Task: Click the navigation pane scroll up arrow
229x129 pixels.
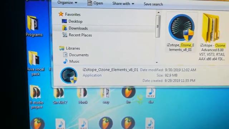Action: (158, 13)
